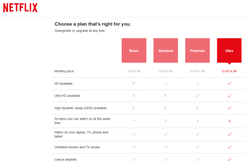
Task: Click the Netflix logo
Action: [20, 8]
